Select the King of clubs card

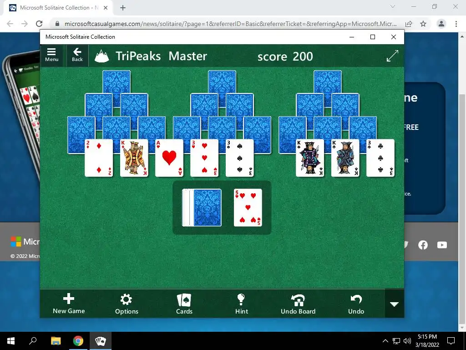click(x=345, y=158)
